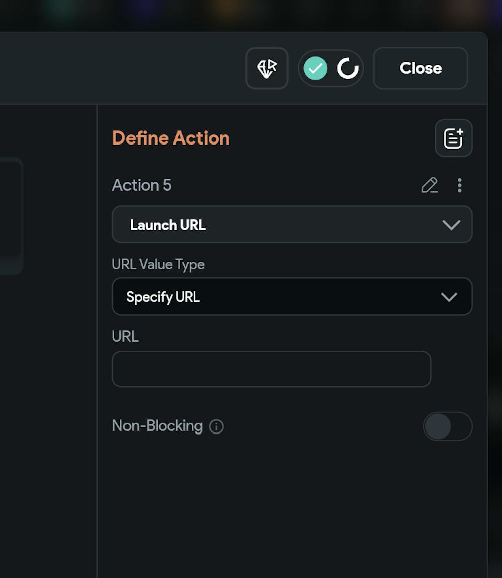The height and width of the screenshot is (578, 502).
Task: Click the URL Value Type label
Action: coord(158,265)
